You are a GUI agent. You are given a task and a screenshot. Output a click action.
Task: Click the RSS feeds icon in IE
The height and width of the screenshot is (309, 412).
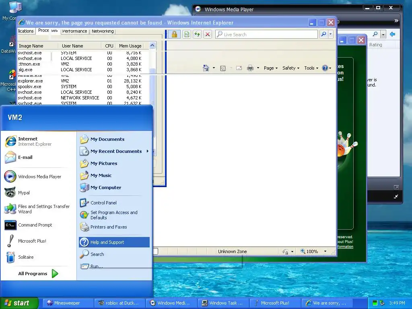point(223,68)
